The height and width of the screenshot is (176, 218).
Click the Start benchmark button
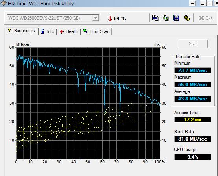pos(193,44)
